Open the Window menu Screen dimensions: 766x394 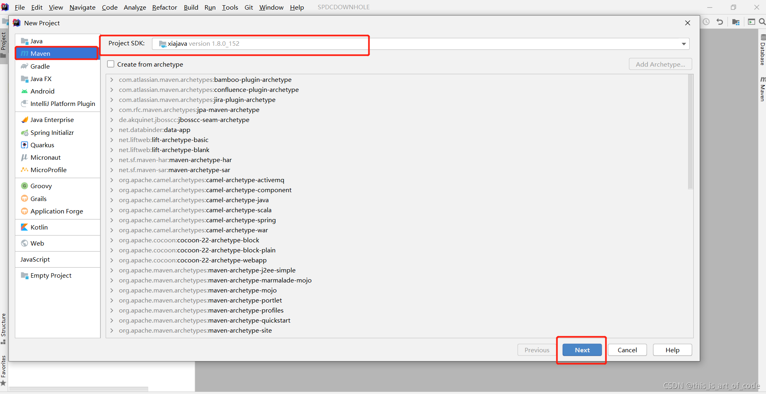[271, 7]
